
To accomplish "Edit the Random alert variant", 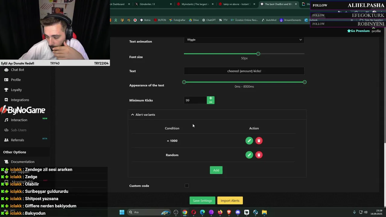I will (x=249, y=155).
